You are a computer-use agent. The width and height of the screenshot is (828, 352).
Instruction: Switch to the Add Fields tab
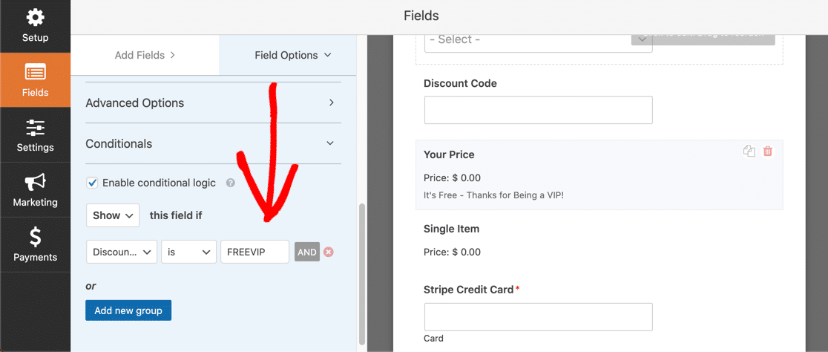coord(145,55)
